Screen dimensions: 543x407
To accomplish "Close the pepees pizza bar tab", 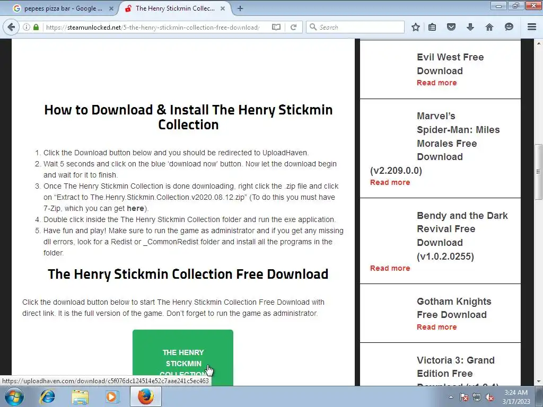I will (111, 8).
